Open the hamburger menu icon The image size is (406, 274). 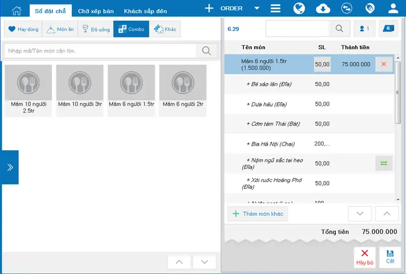(x=275, y=9)
